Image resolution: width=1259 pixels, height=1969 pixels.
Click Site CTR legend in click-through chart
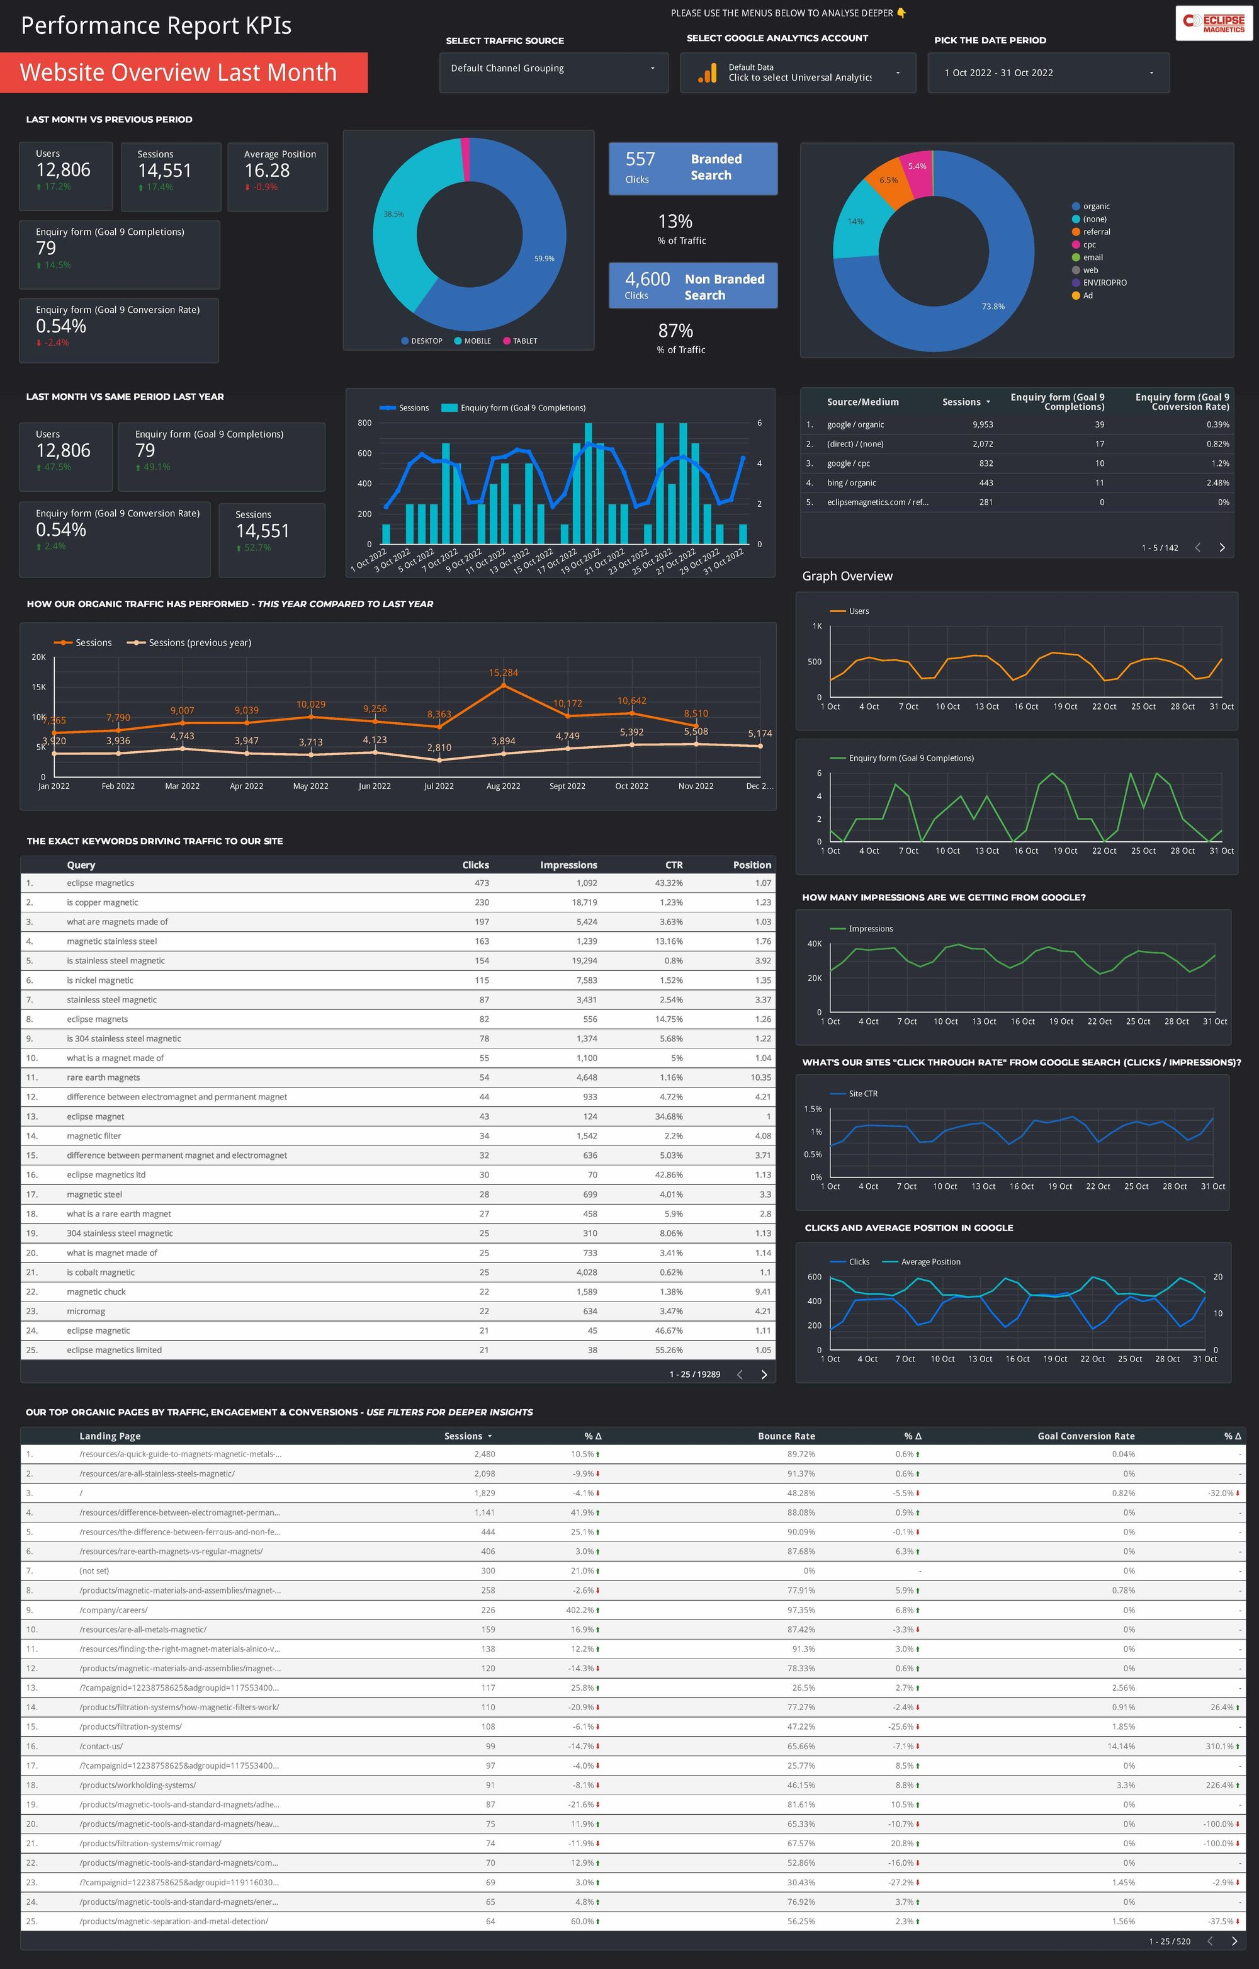point(854,1094)
